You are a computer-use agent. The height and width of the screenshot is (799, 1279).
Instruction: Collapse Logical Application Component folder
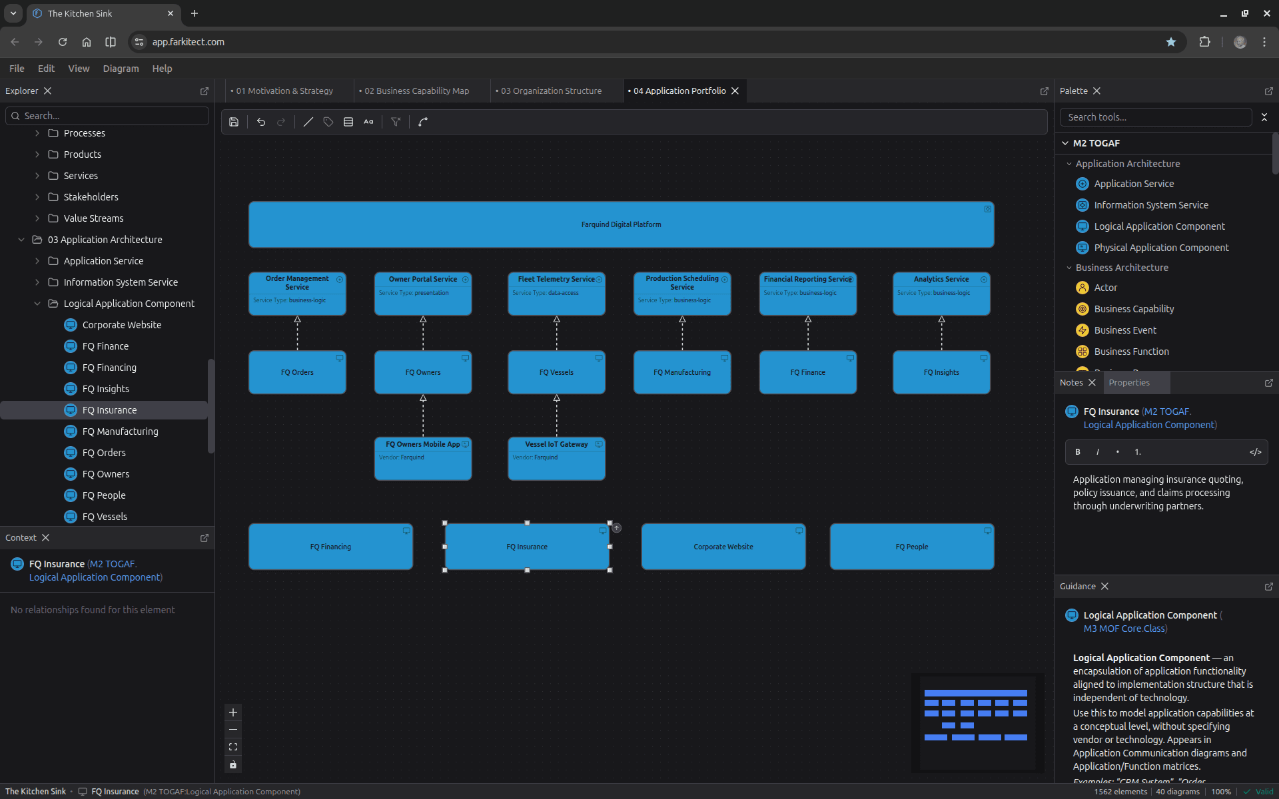click(x=37, y=304)
